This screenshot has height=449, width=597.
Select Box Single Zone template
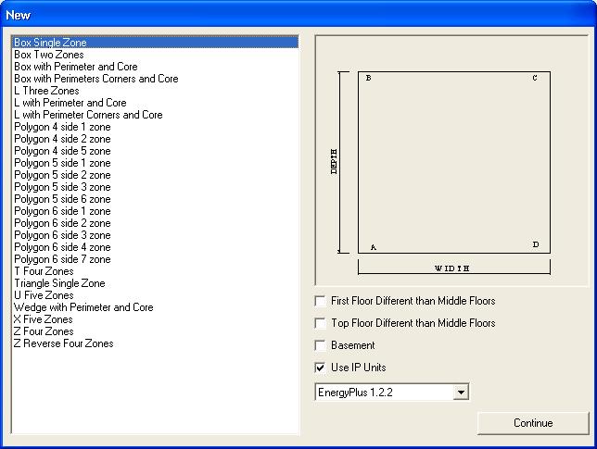[156, 43]
